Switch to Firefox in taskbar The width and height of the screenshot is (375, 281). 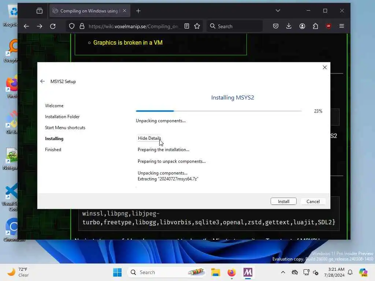coord(231,272)
